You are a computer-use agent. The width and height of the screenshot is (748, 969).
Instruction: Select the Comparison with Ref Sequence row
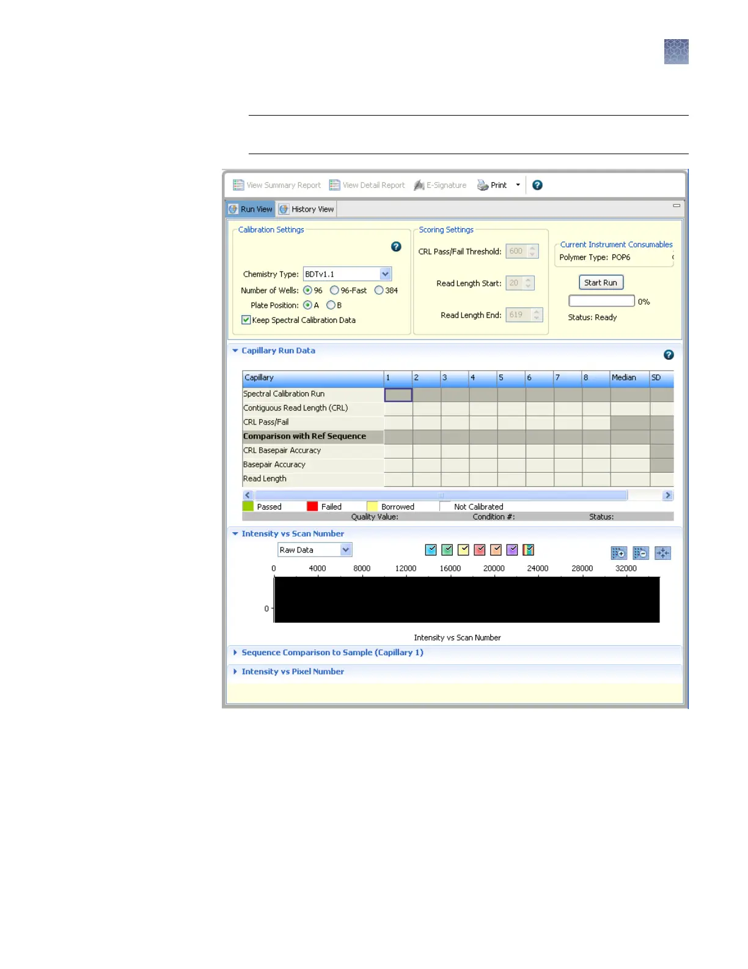[458, 437]
